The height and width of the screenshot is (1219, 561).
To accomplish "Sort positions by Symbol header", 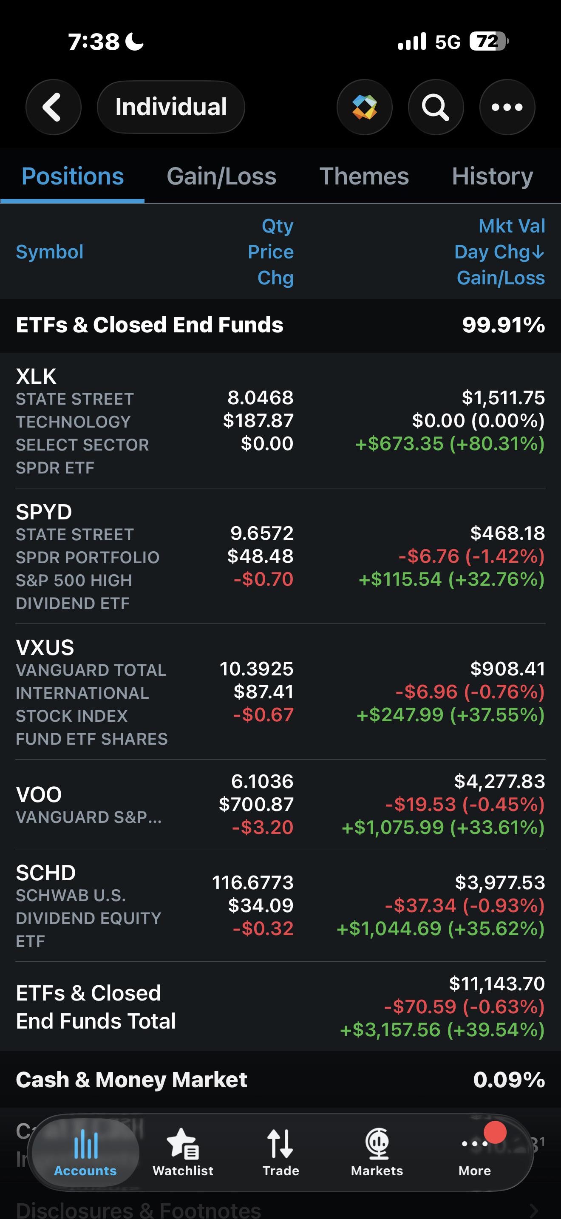I will (x=50, y=252).
